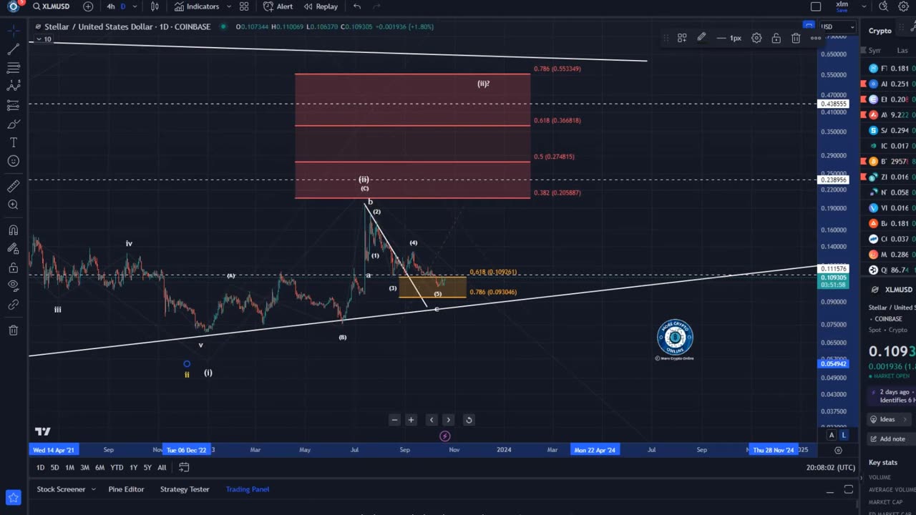Image resolution: width=916 pixels, height=515 pixels.
Task: Click the layout setup square icon
Action: pyautogui.click(x=816, y=6)
